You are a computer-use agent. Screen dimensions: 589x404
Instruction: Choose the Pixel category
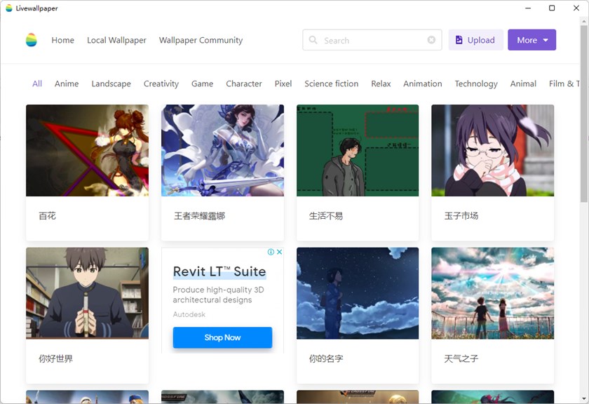coord(283,83)
